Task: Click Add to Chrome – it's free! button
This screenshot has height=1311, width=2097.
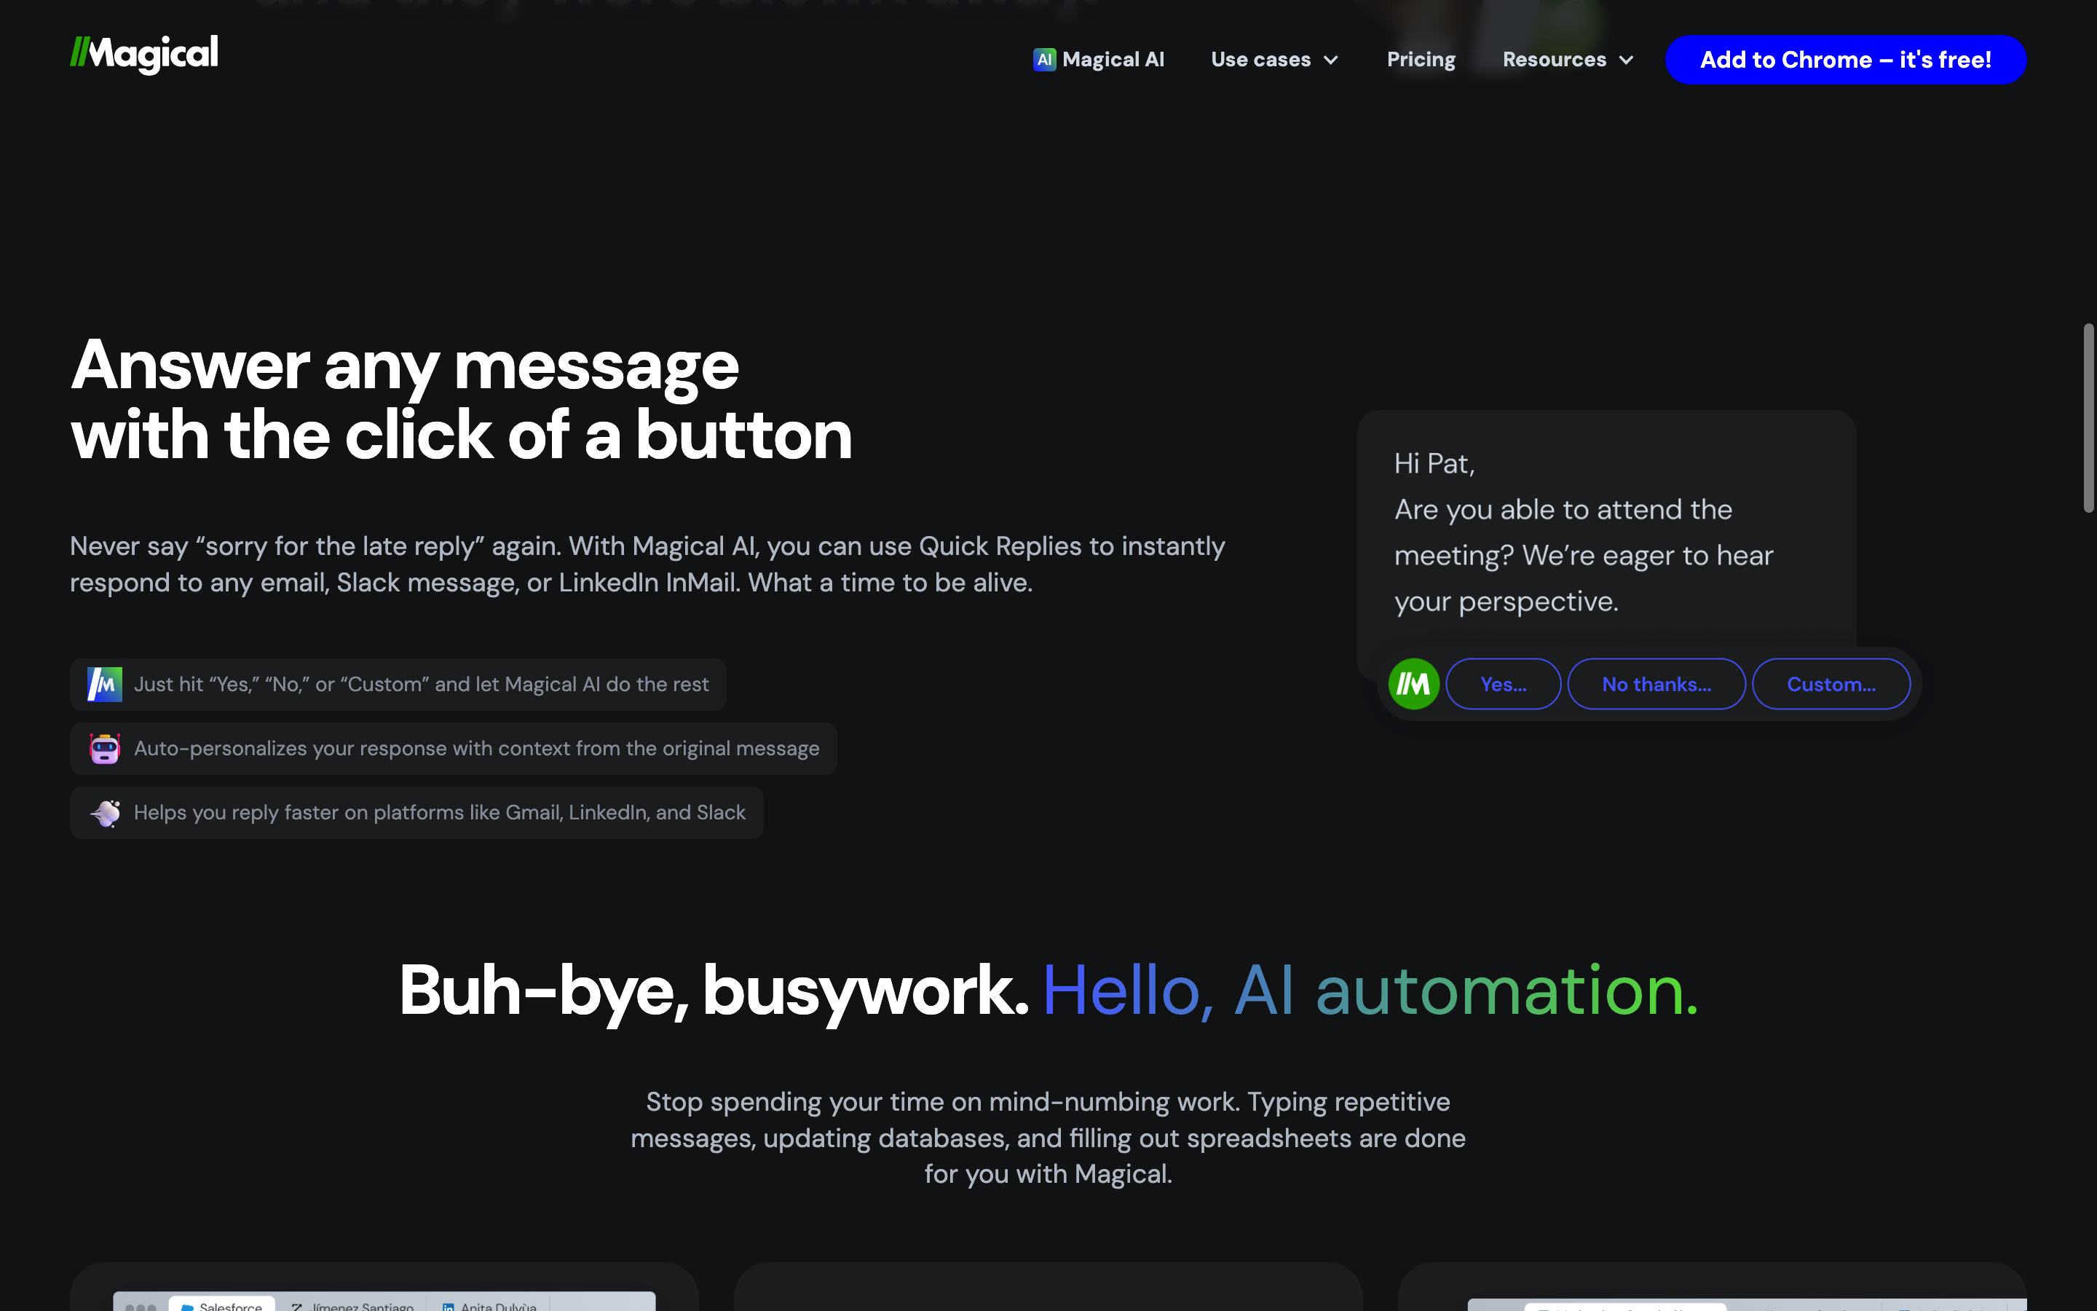Action: coord(1845,59)
